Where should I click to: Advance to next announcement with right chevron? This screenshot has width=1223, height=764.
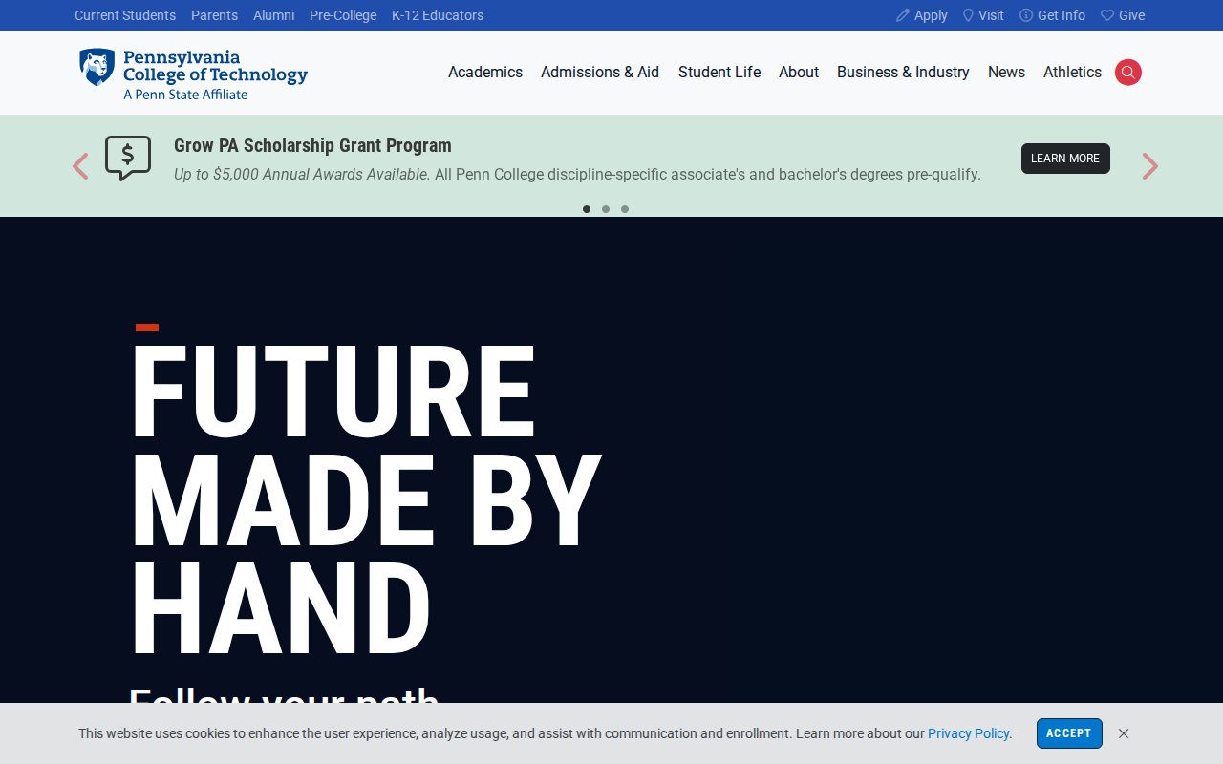(x=1149, y=166)
